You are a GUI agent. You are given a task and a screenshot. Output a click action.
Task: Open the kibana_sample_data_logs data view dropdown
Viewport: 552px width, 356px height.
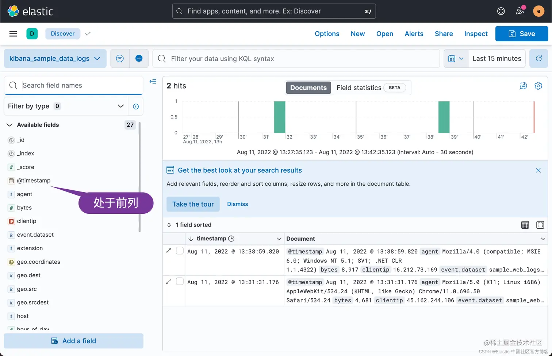pyautogui.click(x=55, y=58)
